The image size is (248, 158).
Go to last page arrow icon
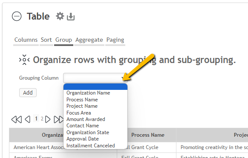[59, 119]
